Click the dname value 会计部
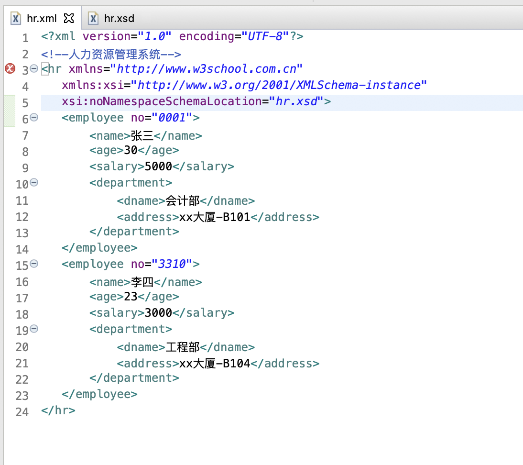 183,201
